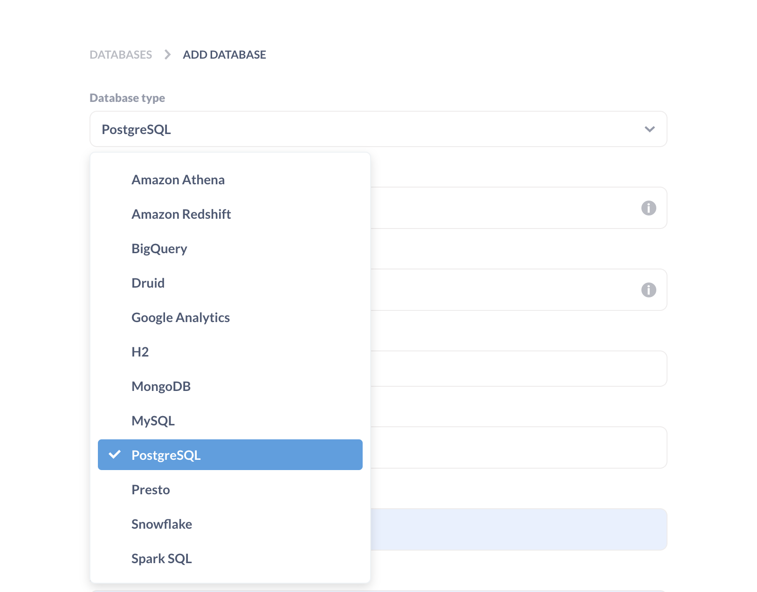Click the info icon in second field
This screenshot has height=592, width=757.
coord(648,290)
